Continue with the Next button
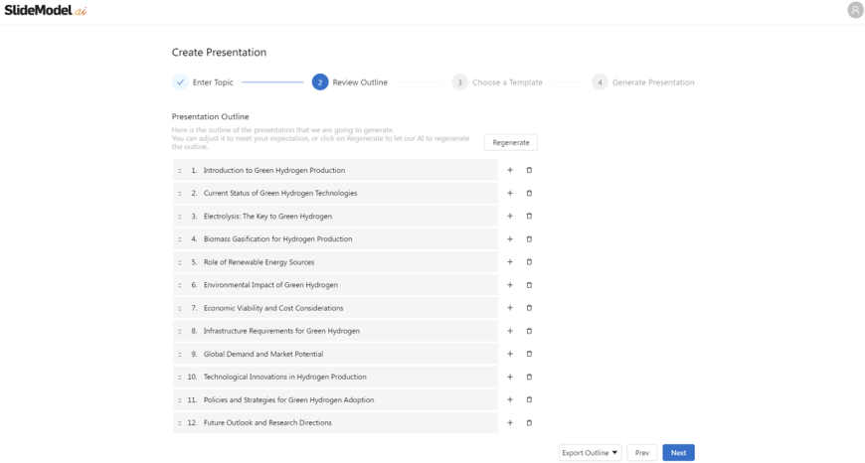This screenshot has width=865, height=463. (678, 452)
